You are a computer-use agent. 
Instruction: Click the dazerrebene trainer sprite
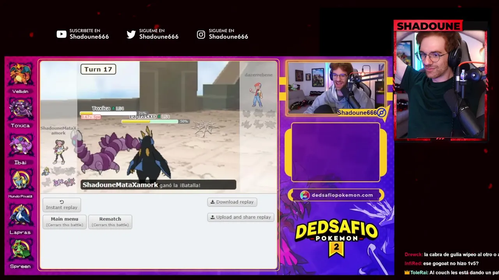257,94
